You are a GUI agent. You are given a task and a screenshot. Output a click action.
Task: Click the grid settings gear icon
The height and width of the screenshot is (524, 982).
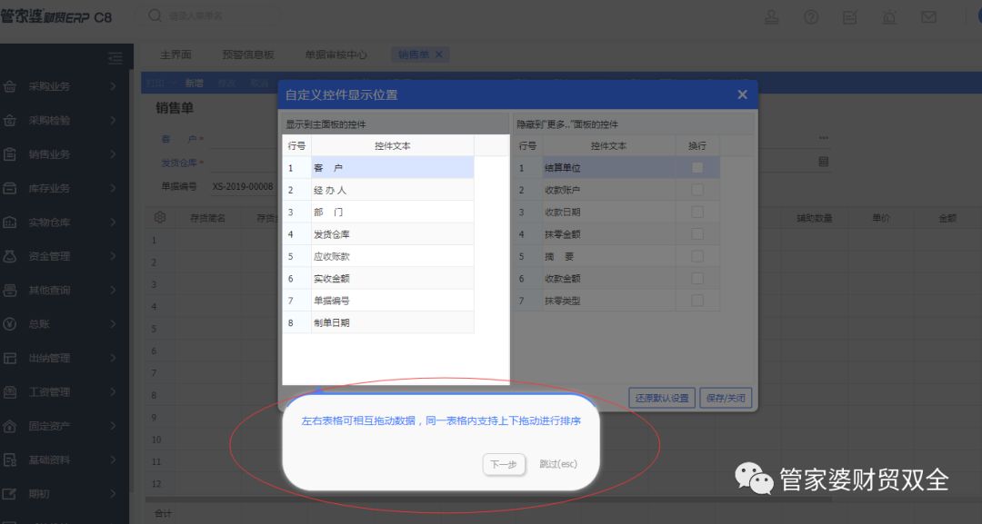pos(160,218)
